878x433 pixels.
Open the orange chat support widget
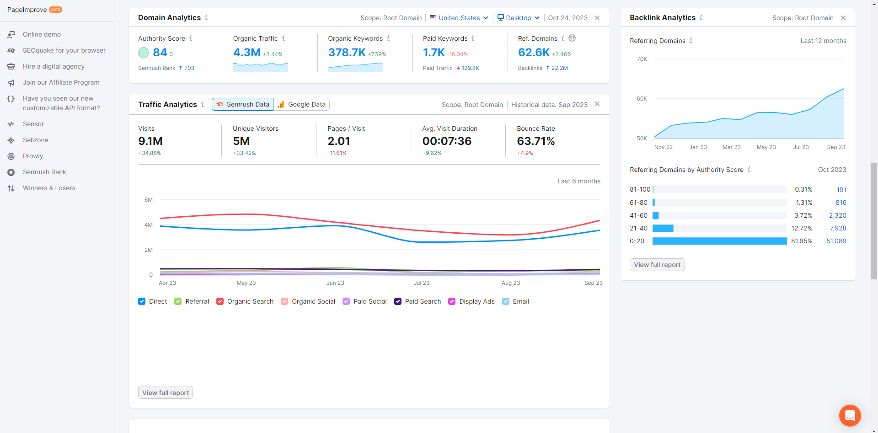click(x=850, y=416)
